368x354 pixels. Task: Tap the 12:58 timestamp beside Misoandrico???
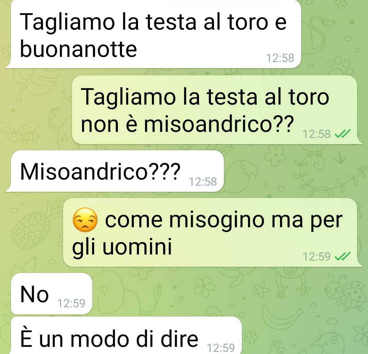click(x=203, y=182)
